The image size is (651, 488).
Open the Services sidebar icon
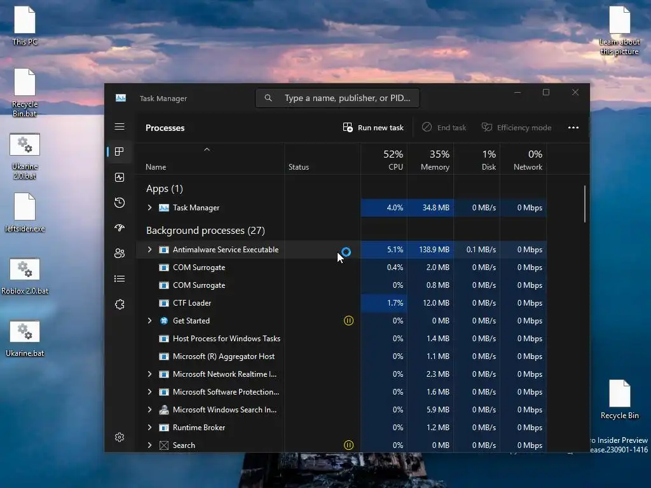120,304
